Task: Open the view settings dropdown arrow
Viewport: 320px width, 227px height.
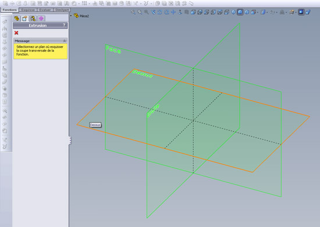Action: tap(296, 13)
